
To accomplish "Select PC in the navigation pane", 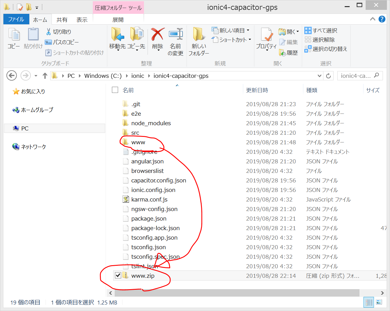I will click(x=25, y=128).
